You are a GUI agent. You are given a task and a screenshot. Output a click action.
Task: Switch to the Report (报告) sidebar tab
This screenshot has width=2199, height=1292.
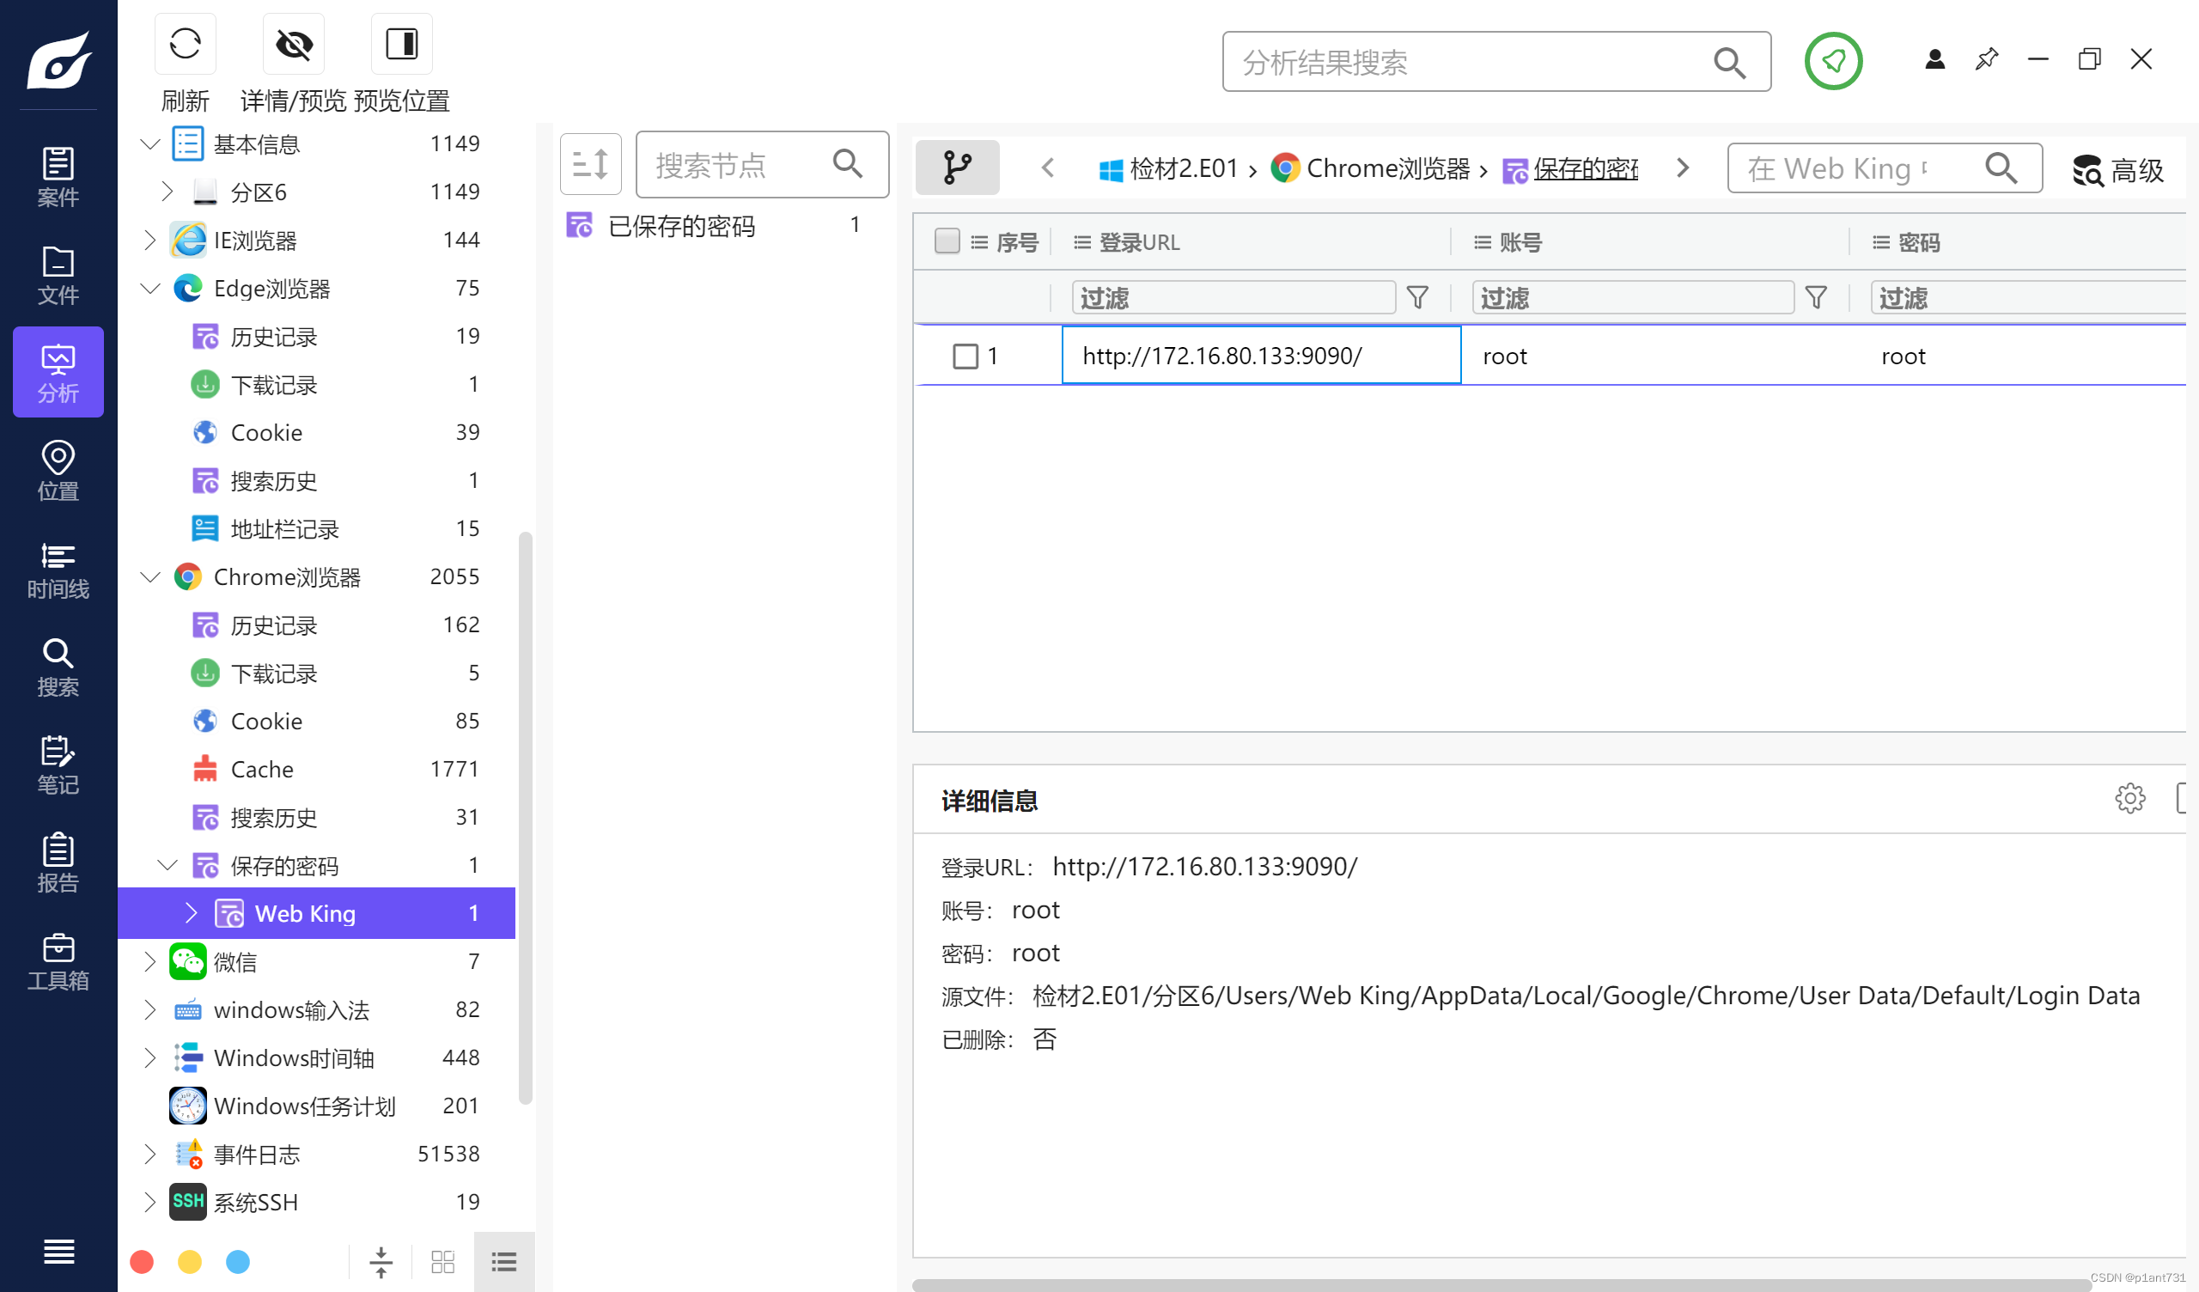[x=58, y=863]
